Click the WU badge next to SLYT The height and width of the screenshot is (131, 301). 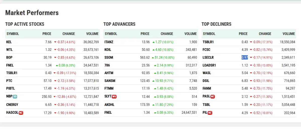point(114,96)
